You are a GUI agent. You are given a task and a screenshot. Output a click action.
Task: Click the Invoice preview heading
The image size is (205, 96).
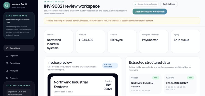[x=60, y=62]
